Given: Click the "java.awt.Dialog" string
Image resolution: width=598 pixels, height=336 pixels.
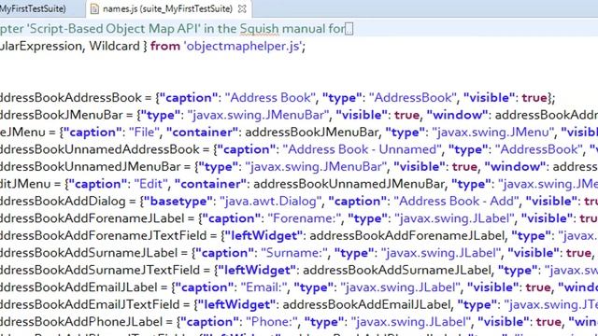Looking at the screenshot, I should click(x=271, y=202).
